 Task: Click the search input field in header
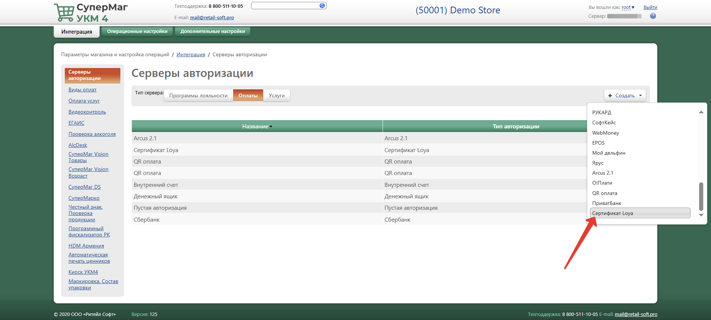point(285,6)
